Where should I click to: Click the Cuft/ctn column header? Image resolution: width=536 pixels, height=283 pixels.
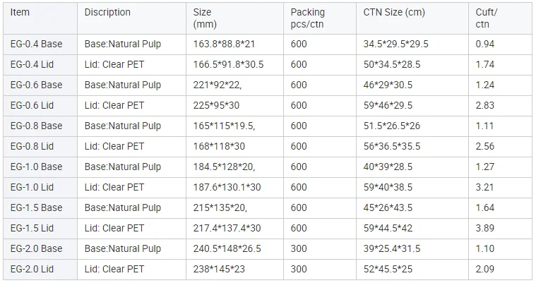[486, 18]
